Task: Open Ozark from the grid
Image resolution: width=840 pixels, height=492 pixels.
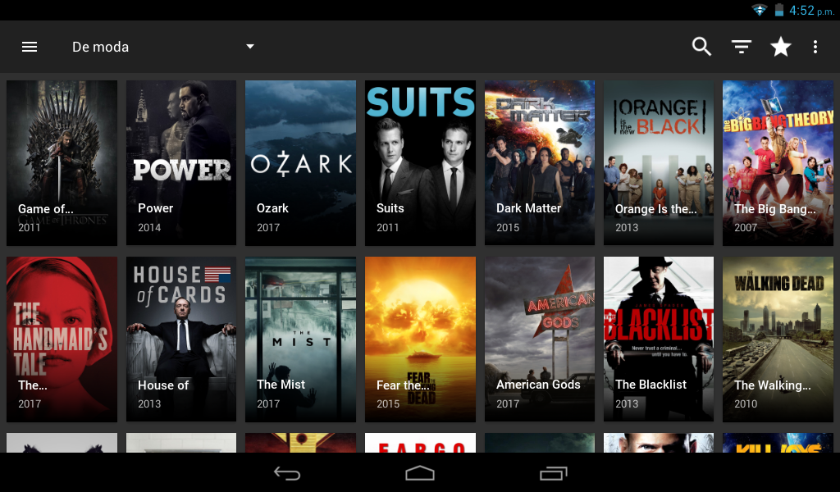Action: coord(300,162)
